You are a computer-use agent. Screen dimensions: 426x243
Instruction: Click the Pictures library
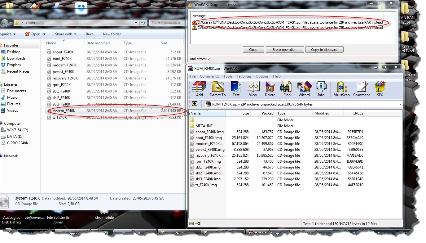pos(14,104)
